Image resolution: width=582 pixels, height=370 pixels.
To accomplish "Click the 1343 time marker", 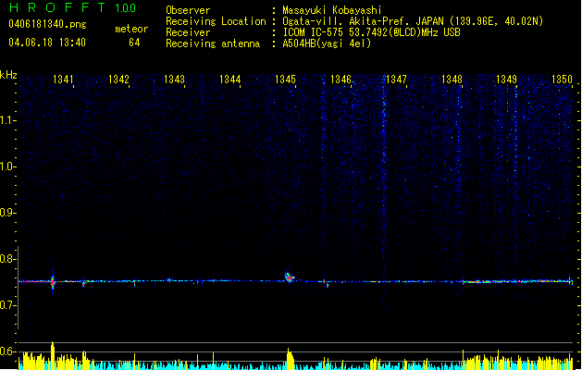I will click(174, 79).
